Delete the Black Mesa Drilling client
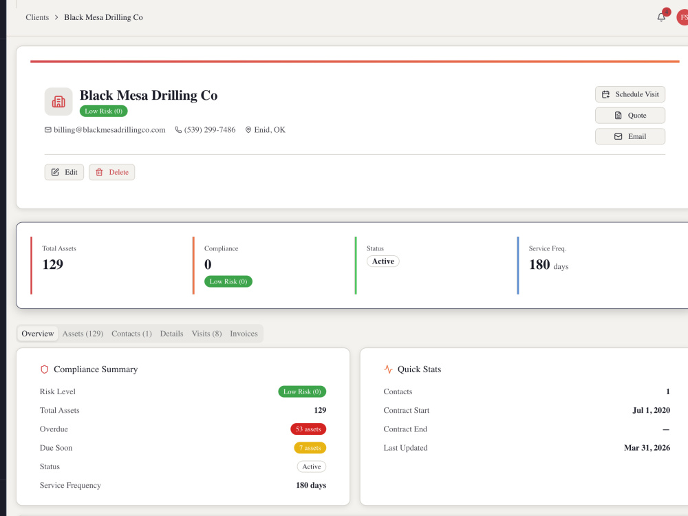This screenshot has height=516, width=688. click(112, 172)
